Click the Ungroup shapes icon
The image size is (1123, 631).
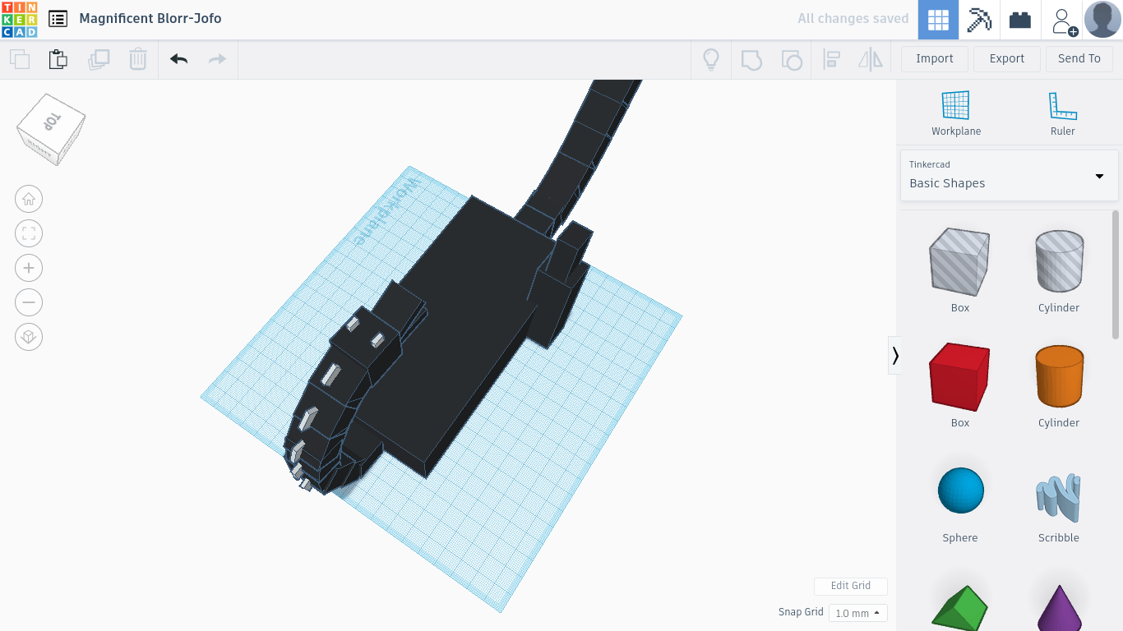click(x=792, y=59)
